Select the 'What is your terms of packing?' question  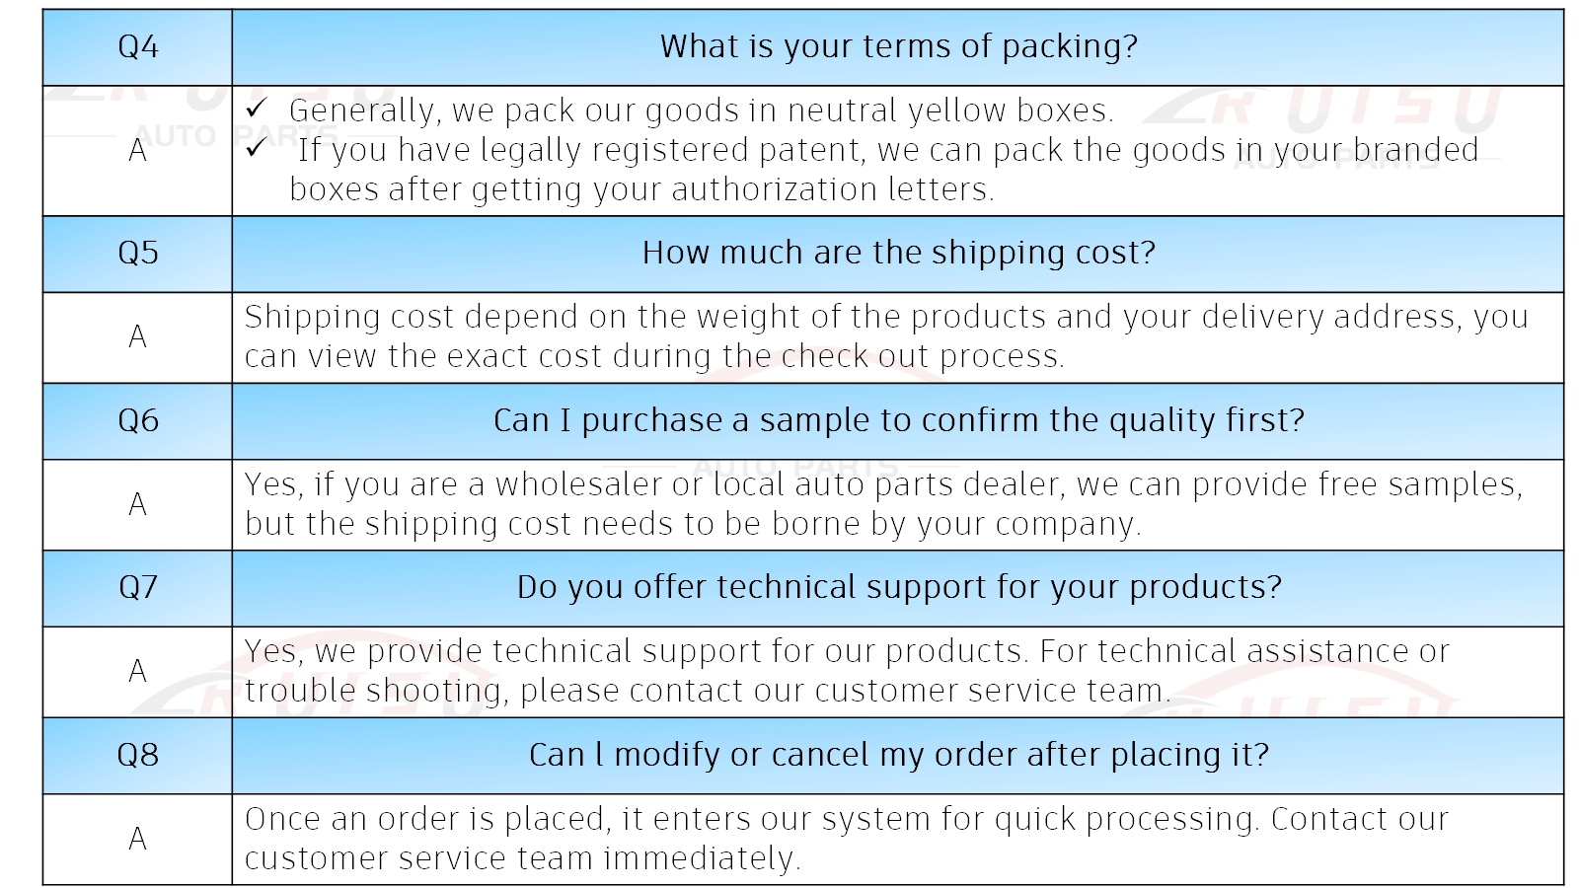tap(898, 47)
